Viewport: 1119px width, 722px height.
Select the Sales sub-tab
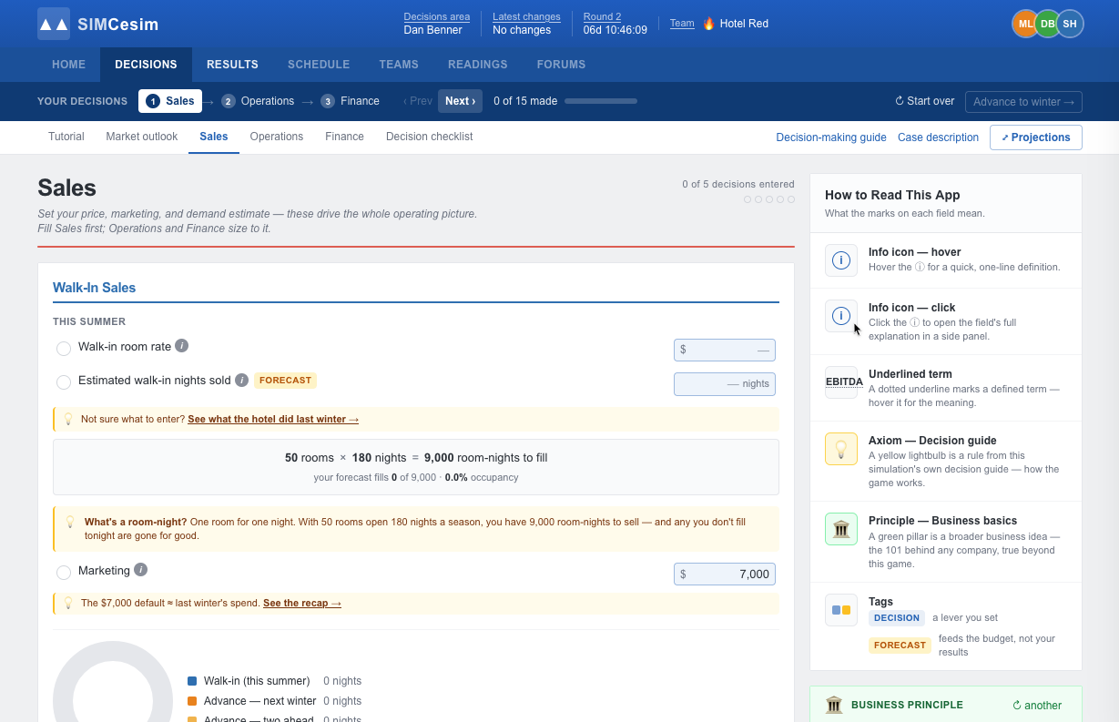[x=214, y=137]
